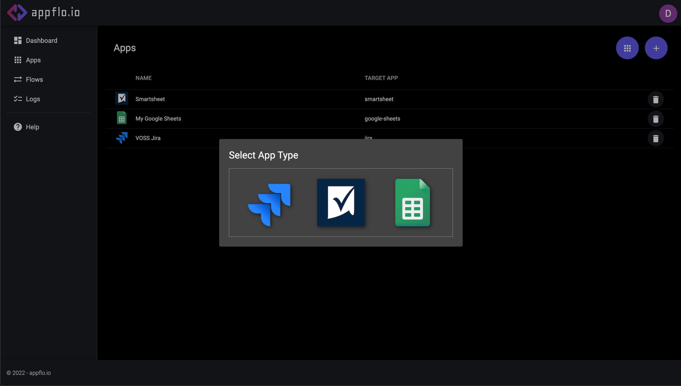Click the Smartsheet row icon
Screen dimensions: 681x386
pos(122,98)
